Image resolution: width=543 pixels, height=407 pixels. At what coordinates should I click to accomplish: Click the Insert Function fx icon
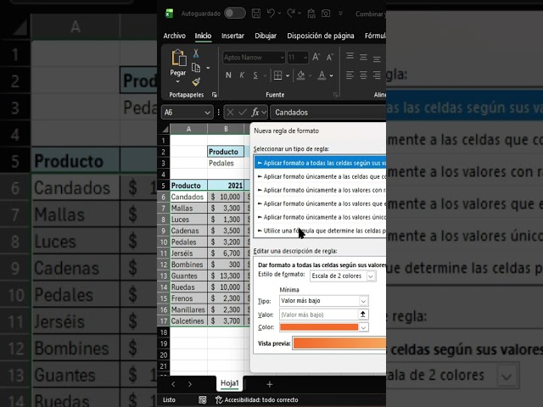pyautogui.click(x=255, y=112)
